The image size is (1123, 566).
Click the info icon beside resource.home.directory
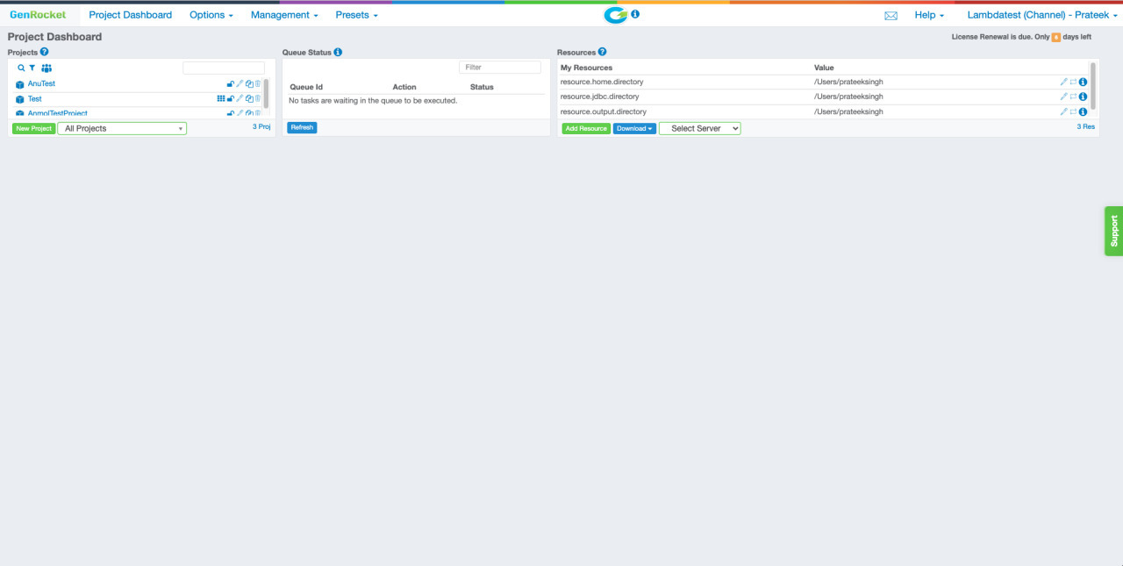coord(1083,81)
